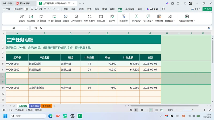Zoom out with the minus button

click(180, 110)
